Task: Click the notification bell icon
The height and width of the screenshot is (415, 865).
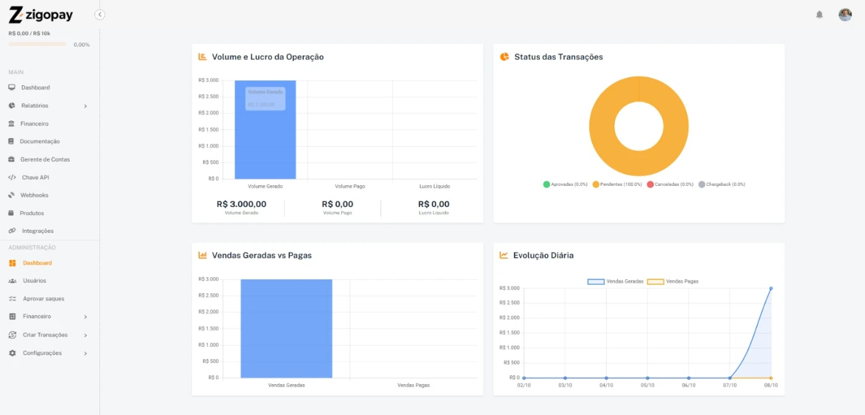Action: pos(819,15)
